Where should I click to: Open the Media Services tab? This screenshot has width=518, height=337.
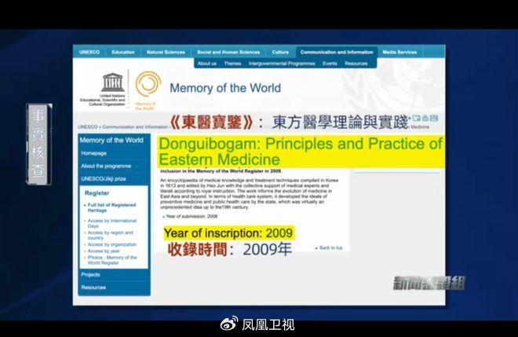399,53
